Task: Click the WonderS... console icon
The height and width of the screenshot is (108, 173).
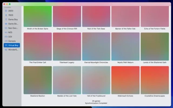Action: (6, 50)
